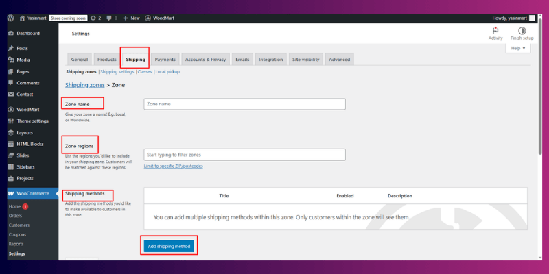This screenshot has width=549, height=274.
Task: Switch to the General settings tab
Action: (80, 60)
